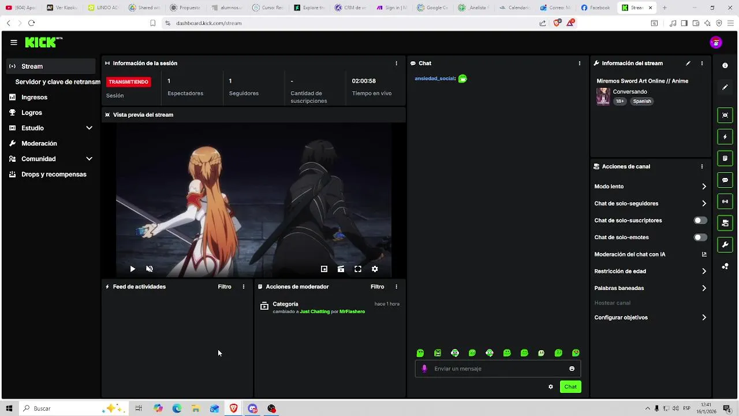Click the picture-in-picture icon in stream preview
739x416 pixels.
(x=324, y=269)
